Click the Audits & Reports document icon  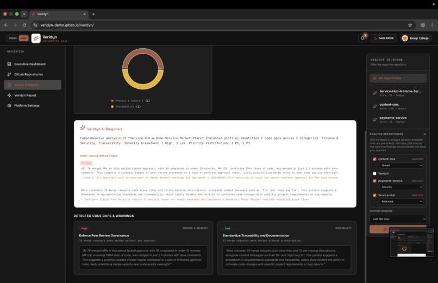pos(9,85)
